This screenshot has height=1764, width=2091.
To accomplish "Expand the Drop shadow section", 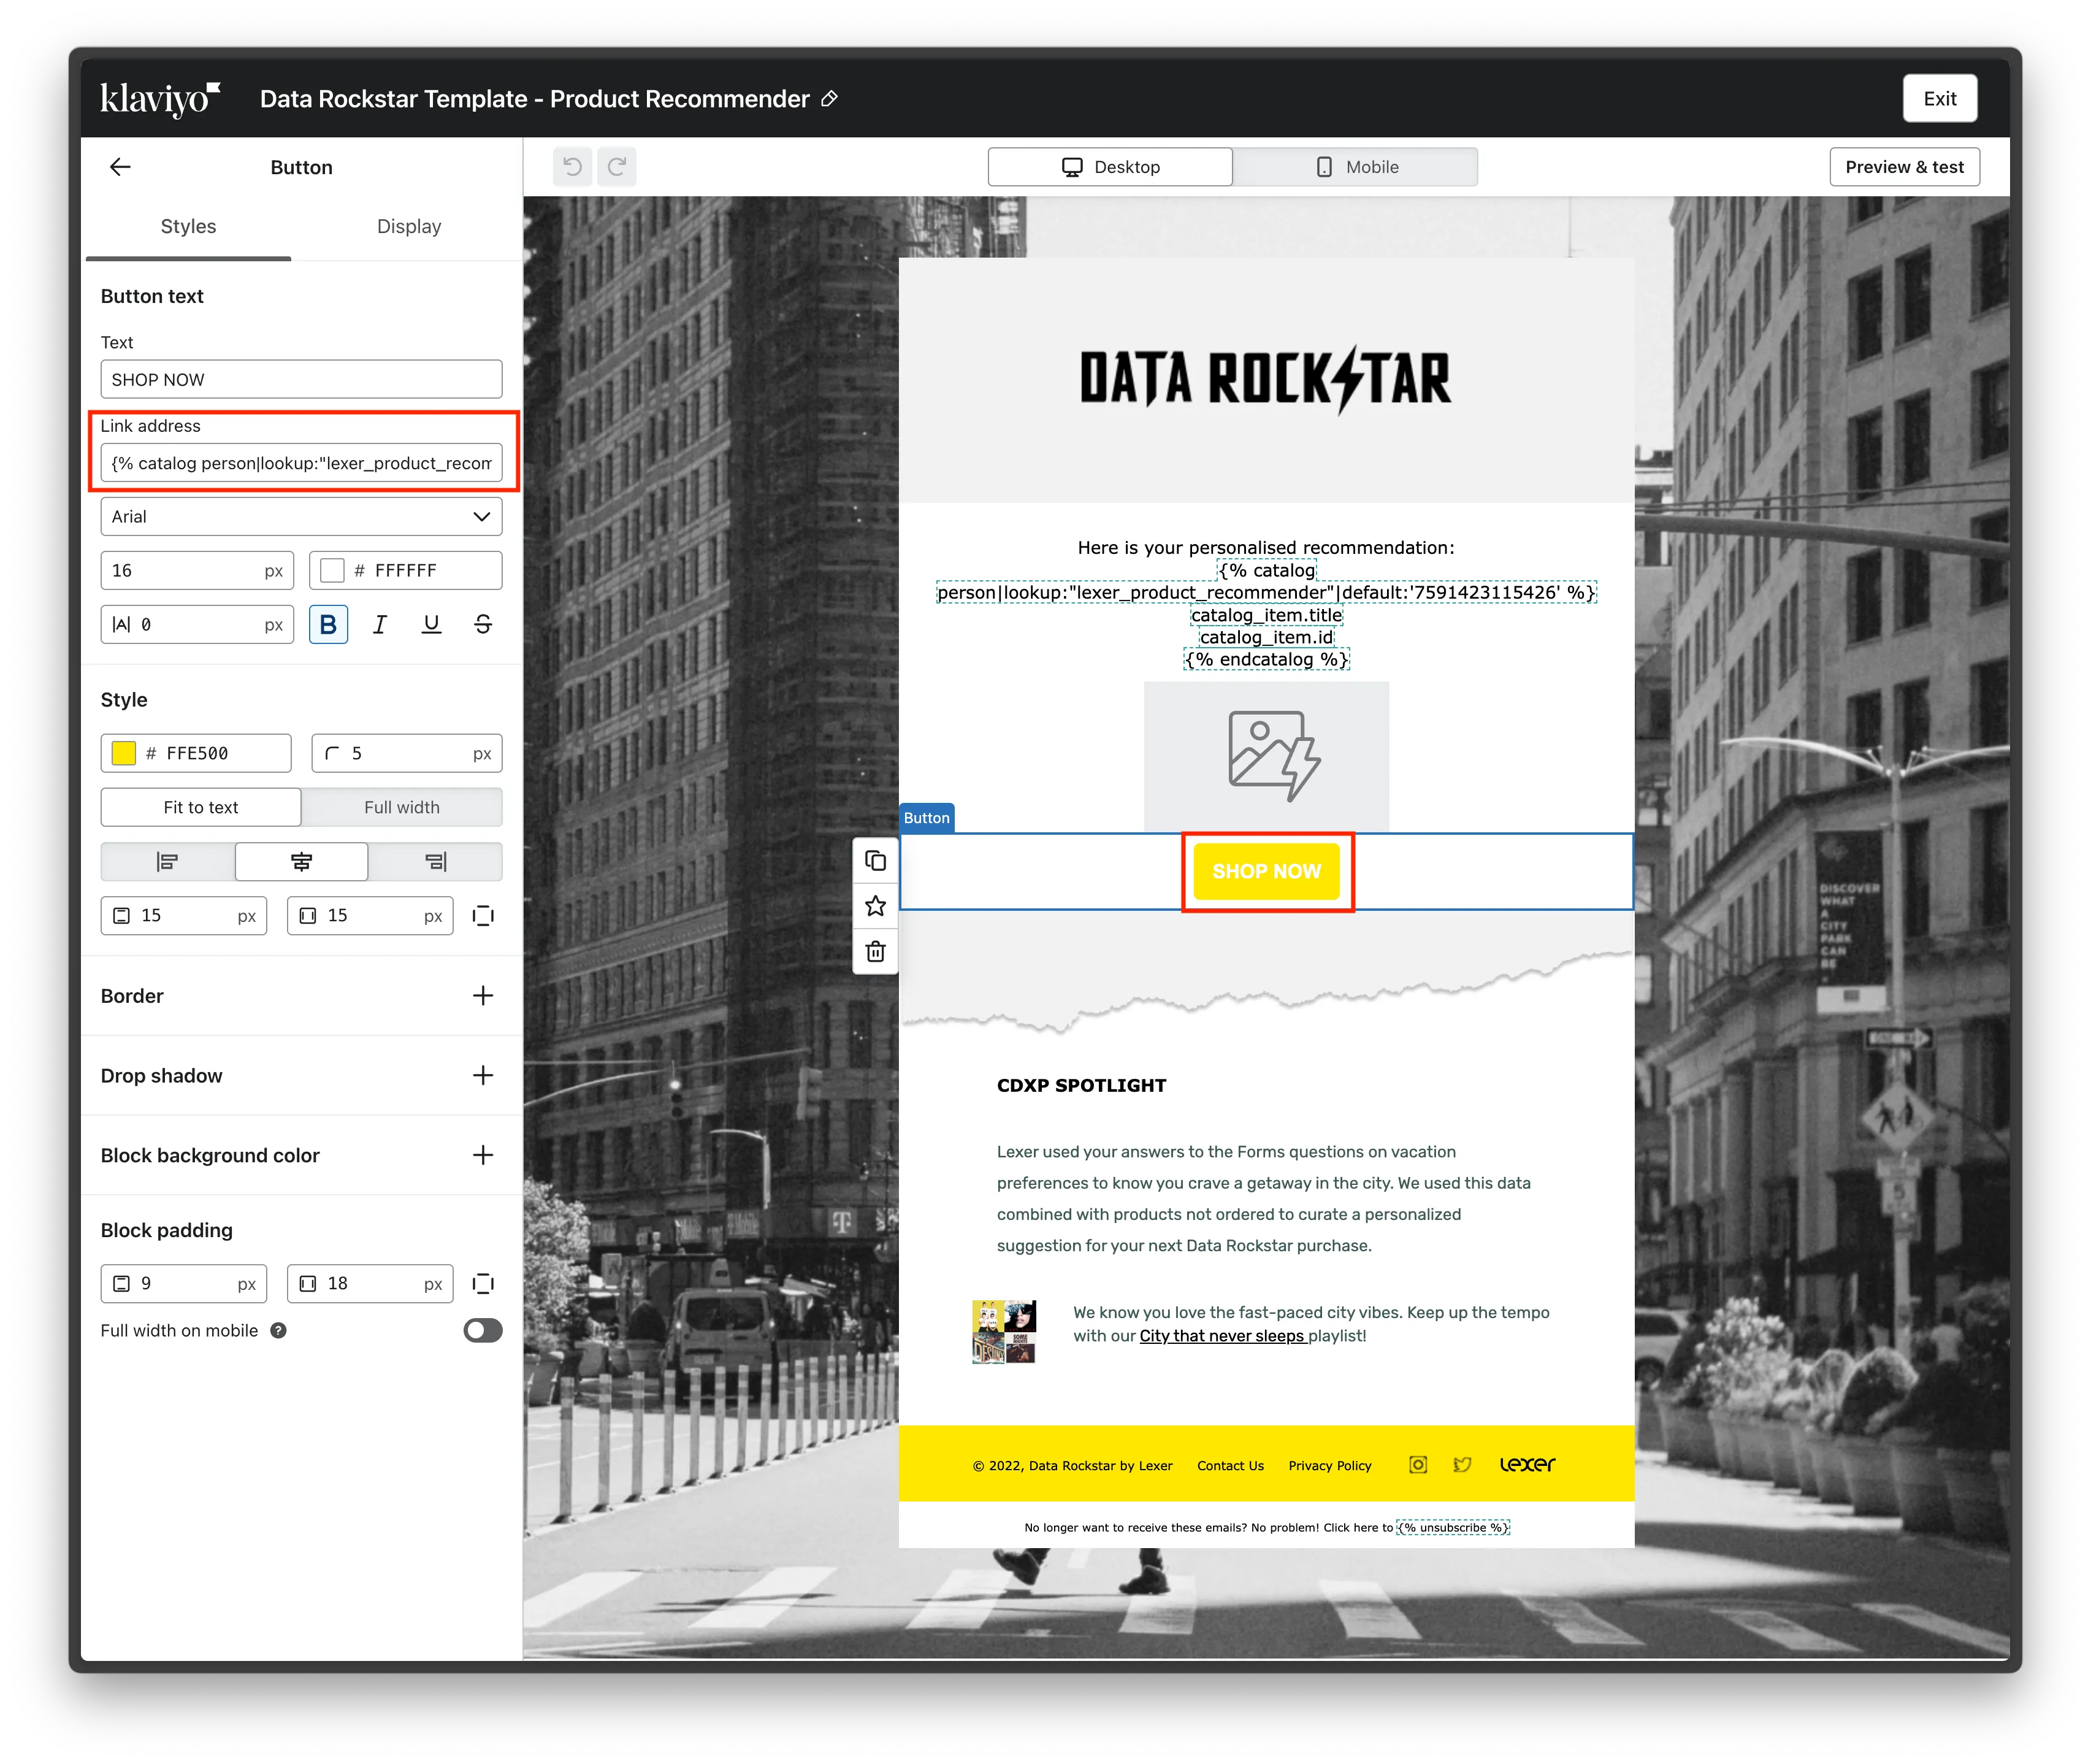I will click(x=483, y=1076).
